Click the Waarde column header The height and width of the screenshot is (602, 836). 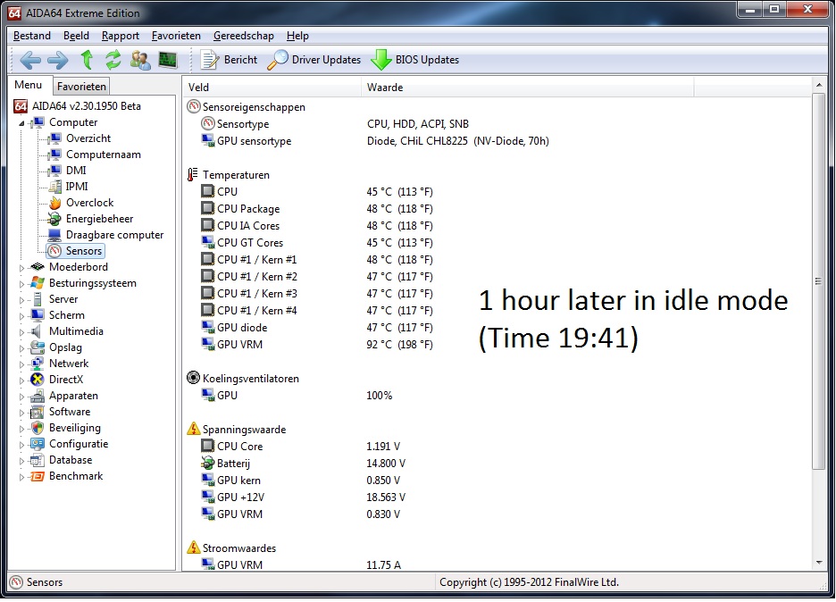(x=527, y=88)
